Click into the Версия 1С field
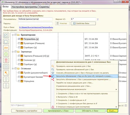 (83, 19)
